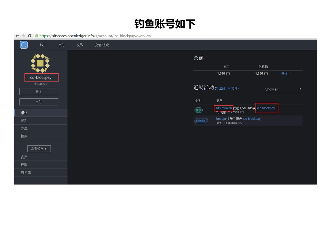Click the fee text 7小时前 - 2.77359 BTS

(230, 113)
